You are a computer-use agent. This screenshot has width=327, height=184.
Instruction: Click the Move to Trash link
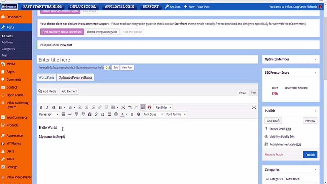[274, 154]
